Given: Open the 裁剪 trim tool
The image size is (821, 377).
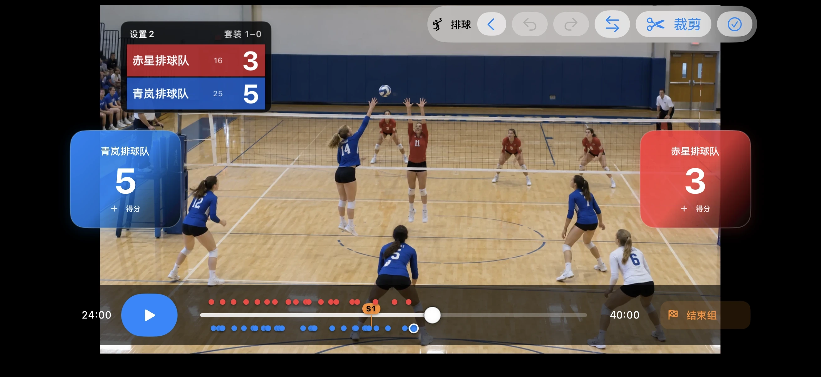Looking at the screenshot, I should 673,24.
